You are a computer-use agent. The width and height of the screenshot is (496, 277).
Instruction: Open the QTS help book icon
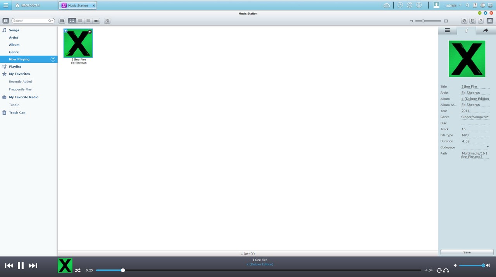pos(475,5)
